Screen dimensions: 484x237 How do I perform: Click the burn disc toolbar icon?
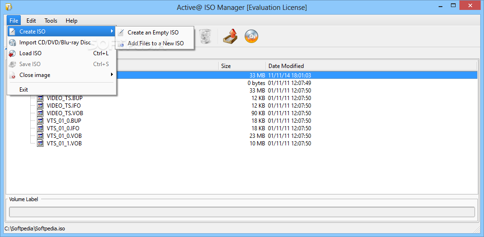pos(251,37)
